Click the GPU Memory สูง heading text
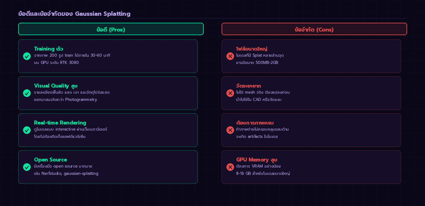This screenshot has width=425, height=206. tap(257, 160)
